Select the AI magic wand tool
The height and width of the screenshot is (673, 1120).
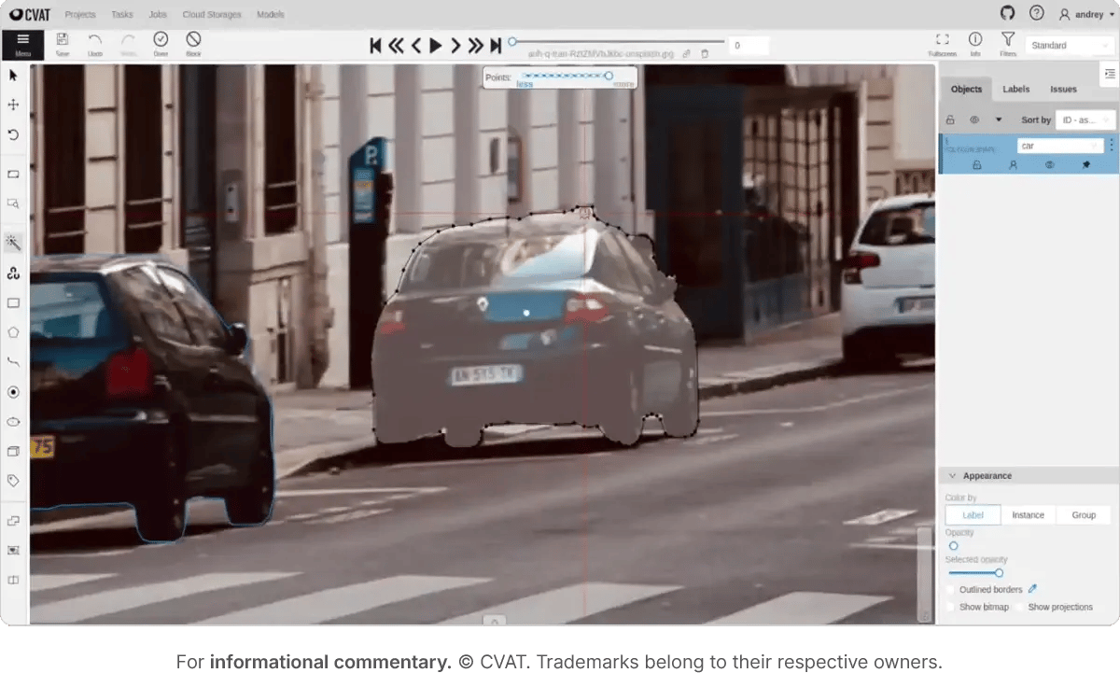point(13,242)
